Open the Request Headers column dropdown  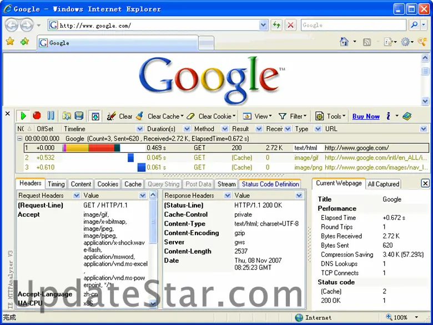[x=76, y=196]
